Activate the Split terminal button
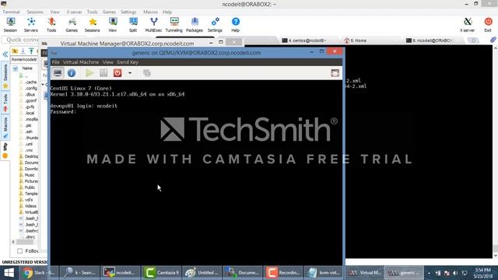Screen dimensions: 498x280 pos(133,25)
